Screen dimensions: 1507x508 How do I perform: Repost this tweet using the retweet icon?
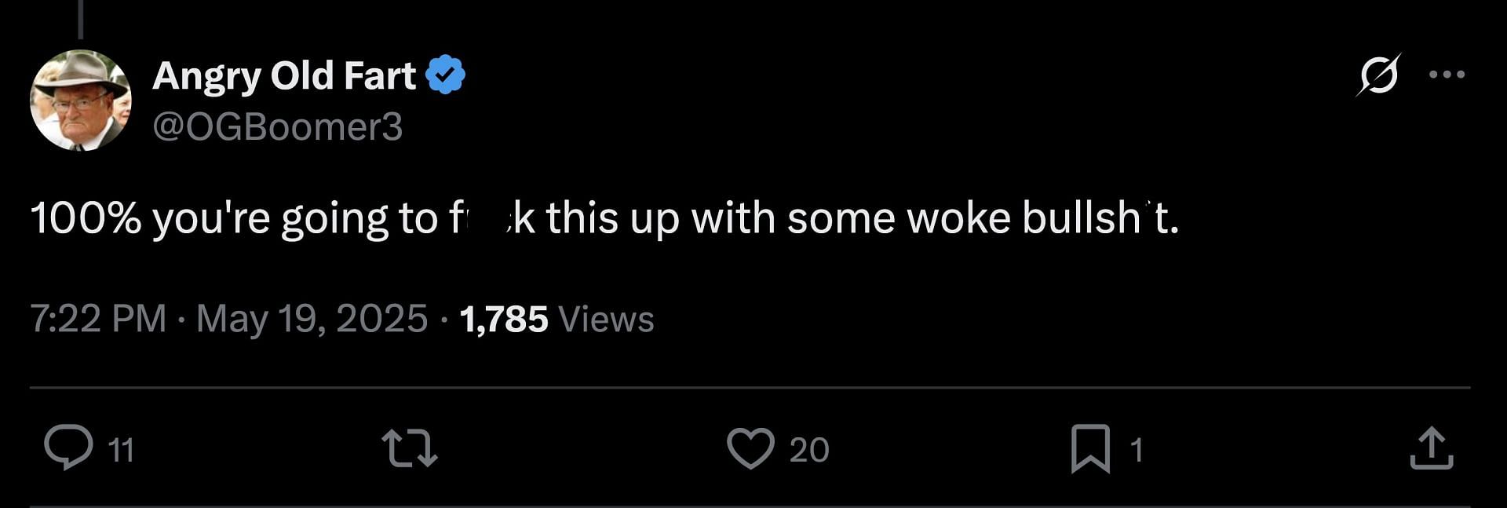(x=409, y=448)
